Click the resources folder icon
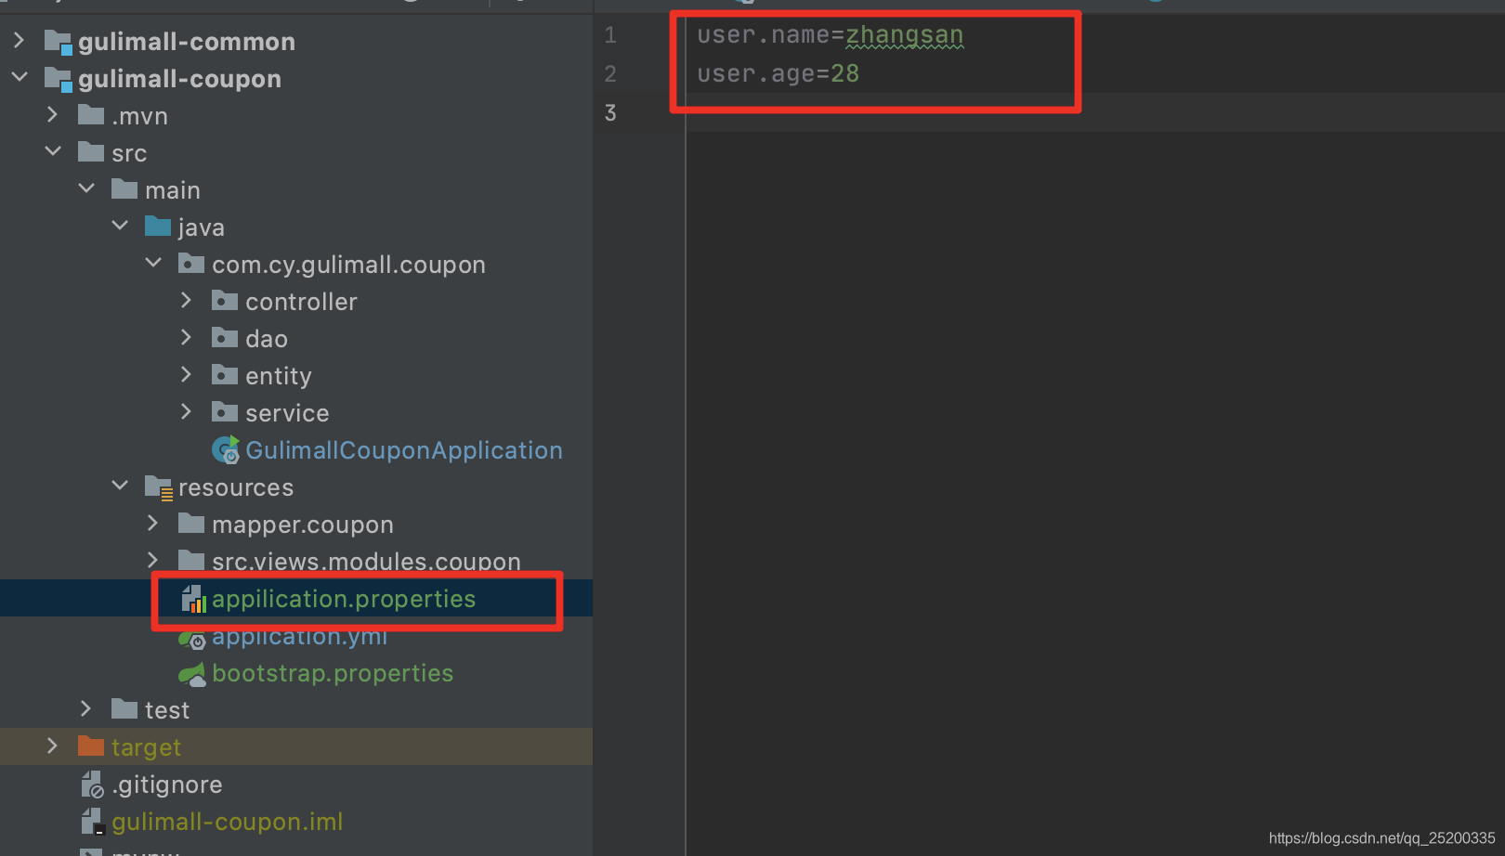The height and width of the screenshot is (856, 1505). [x=159, y=487]
